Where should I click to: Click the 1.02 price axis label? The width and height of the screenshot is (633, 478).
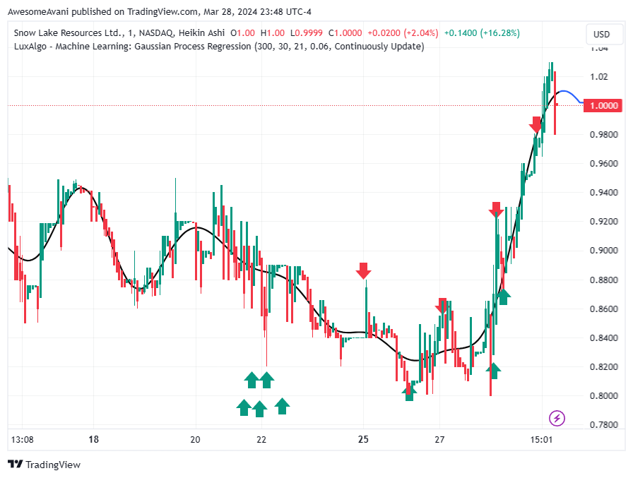coord(598,77)
